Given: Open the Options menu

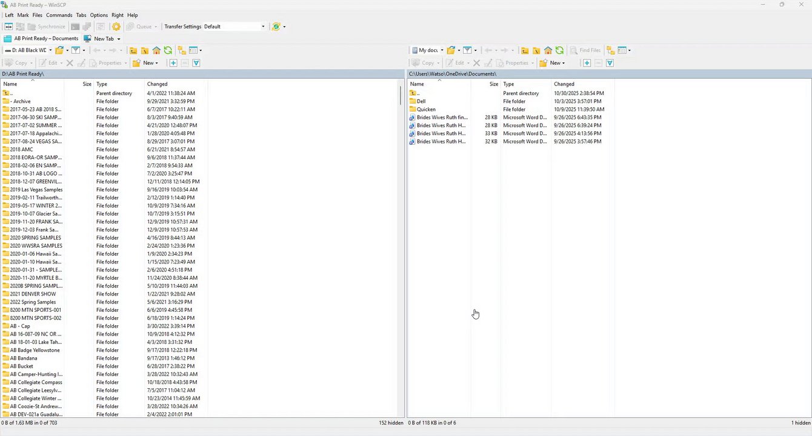Looking at the screenshot, I should click(x=99, y=15).
